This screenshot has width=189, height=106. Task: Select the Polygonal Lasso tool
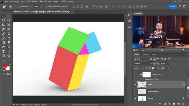3,20
